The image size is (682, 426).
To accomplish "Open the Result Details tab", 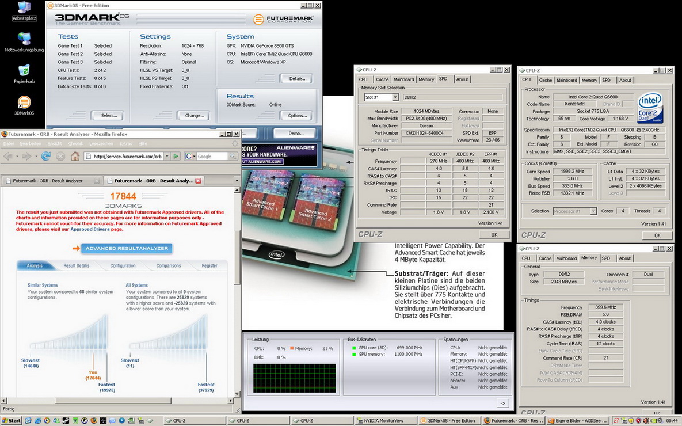I will [76, 265].
